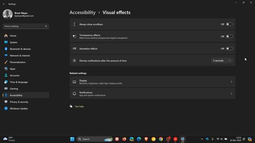This screenshot has height=143, width=255.
Task: Open the Get help link
Action: [79, 106]
